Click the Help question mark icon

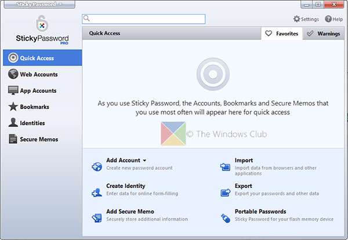coord(328,19)
